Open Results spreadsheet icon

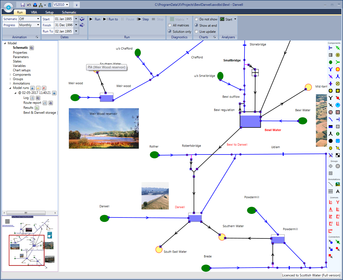37,108
